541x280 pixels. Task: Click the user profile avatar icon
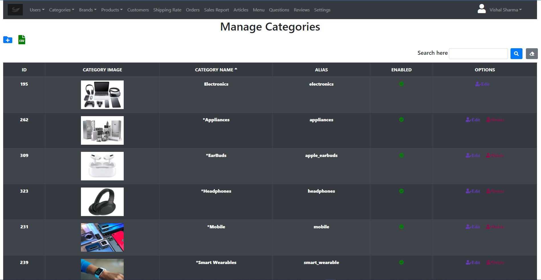tap(481, 9)
